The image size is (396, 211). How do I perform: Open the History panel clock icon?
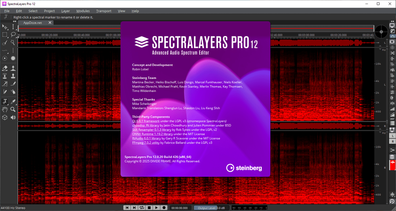tap(392, 201)
